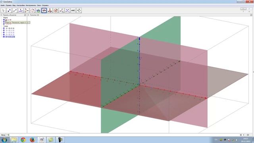254x143 pixels.
Task: Open Mozilla Firefox from taskbar
Action: point(32,140)
